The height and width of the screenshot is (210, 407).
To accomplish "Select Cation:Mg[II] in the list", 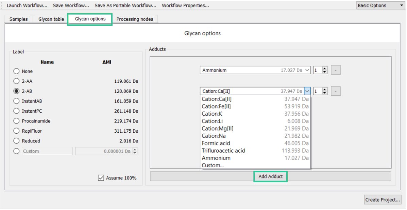I will [x=255, y=129].
